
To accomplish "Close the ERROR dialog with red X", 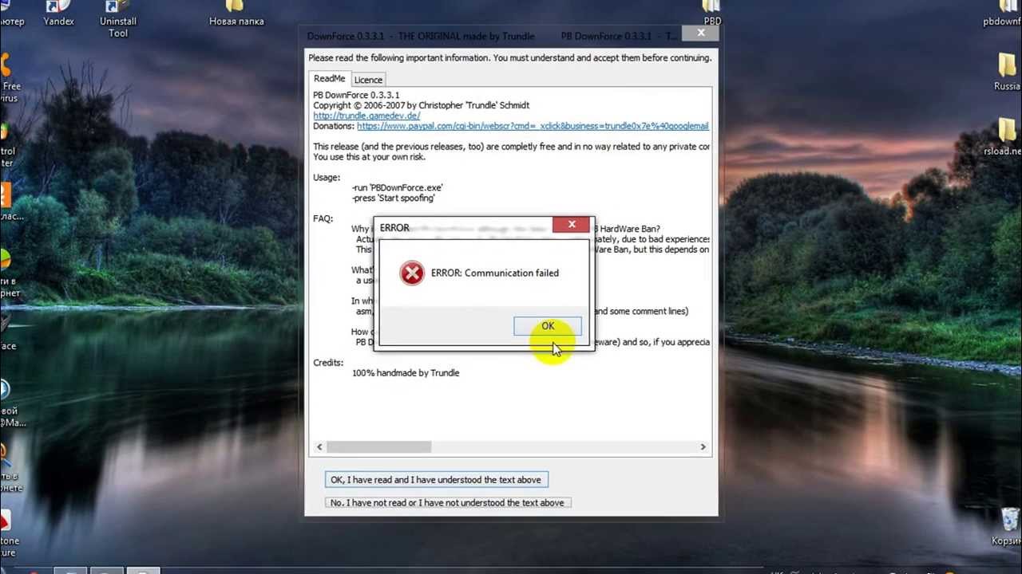I will click(572, 225).
